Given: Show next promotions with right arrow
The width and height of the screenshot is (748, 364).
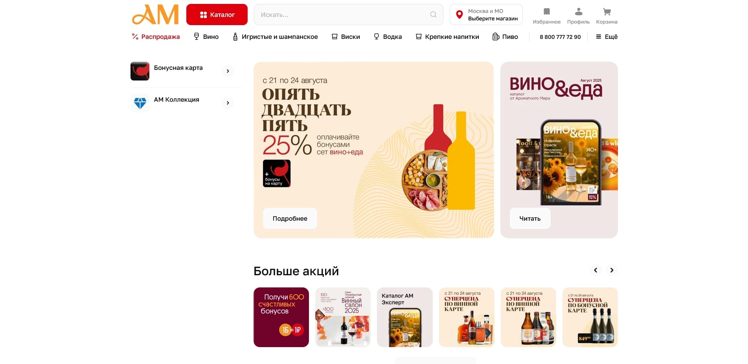Looking at the screenshot, I should click(x=612, y=270).
